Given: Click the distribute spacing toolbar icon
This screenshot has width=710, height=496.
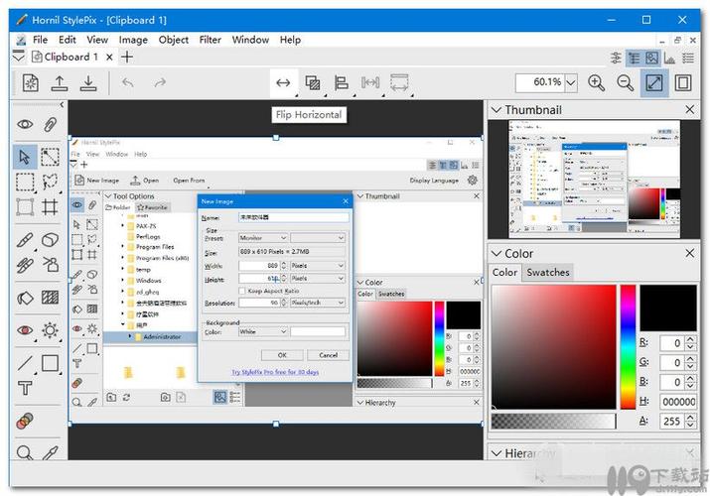Looking at the screenshot, I should pos(370,82).
